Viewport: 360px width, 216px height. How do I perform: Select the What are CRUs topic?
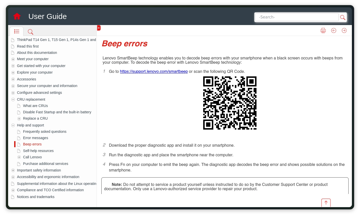click(35, 106)
